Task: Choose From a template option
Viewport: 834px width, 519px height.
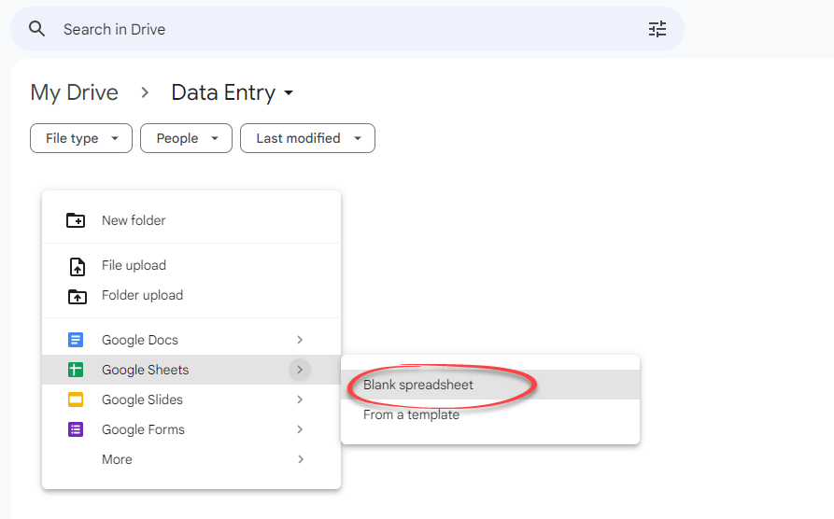Action: click(490, 414)
